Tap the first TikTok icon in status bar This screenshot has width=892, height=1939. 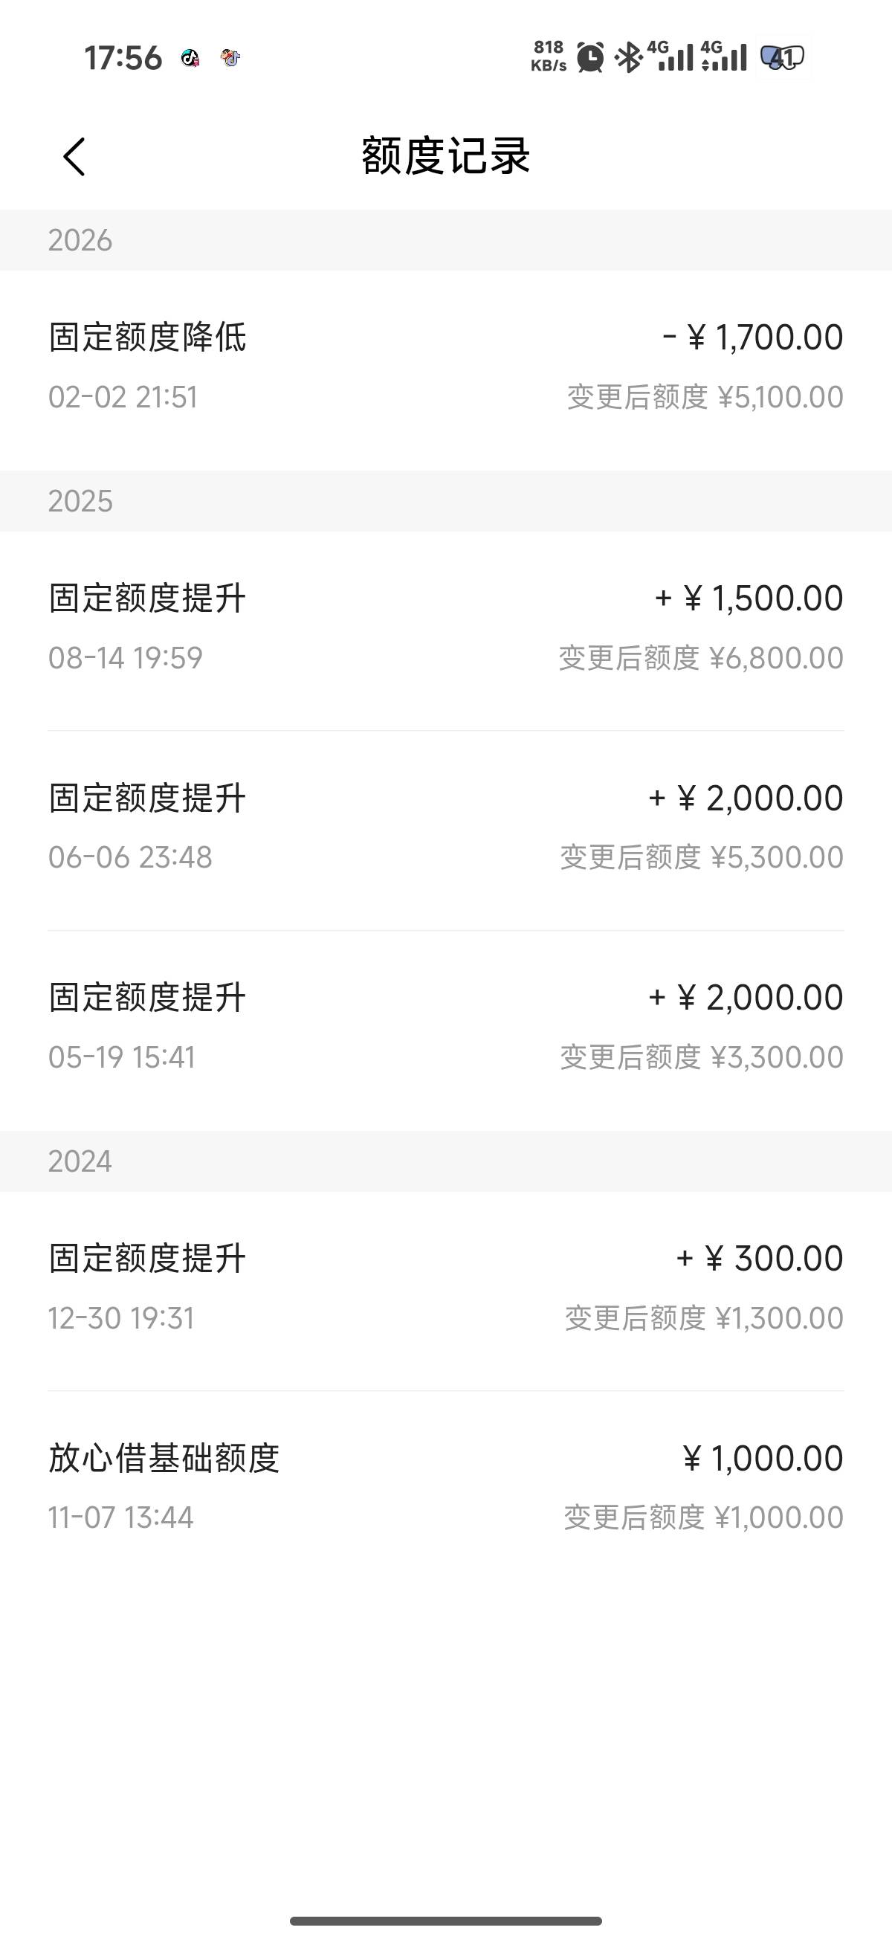[x=190, y=58]
